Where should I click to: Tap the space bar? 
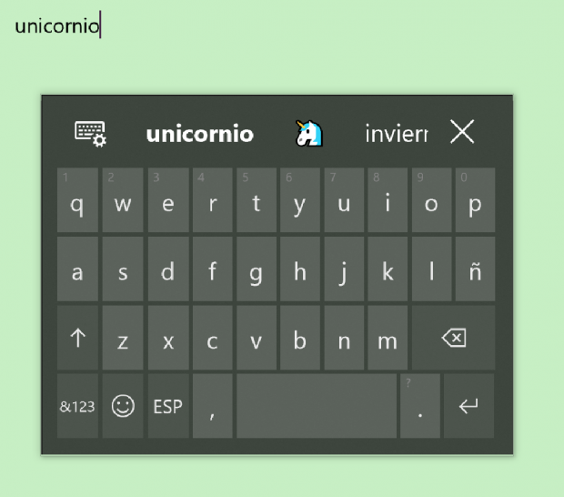pos(317,406)
